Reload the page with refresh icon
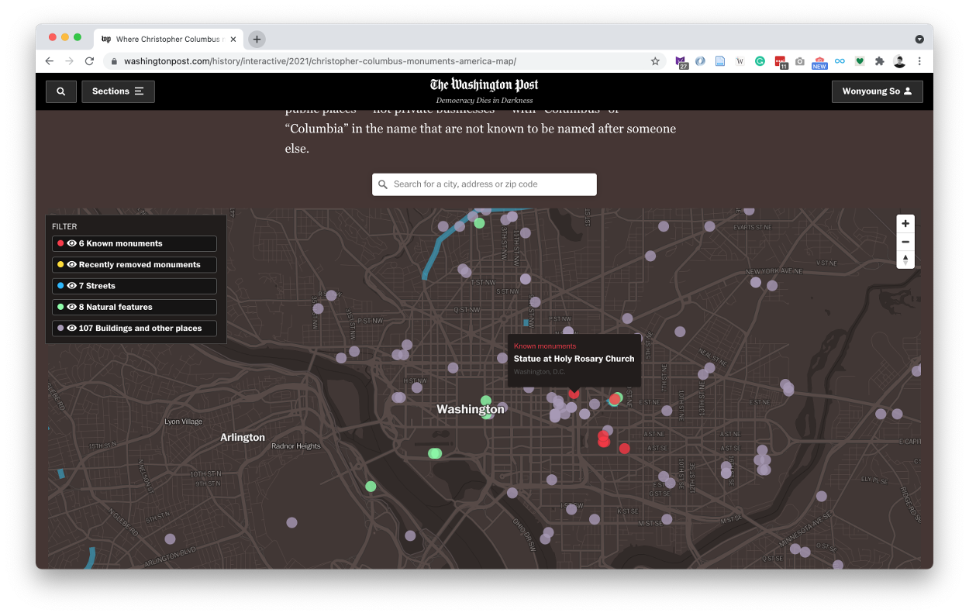 tap(89, 61)
